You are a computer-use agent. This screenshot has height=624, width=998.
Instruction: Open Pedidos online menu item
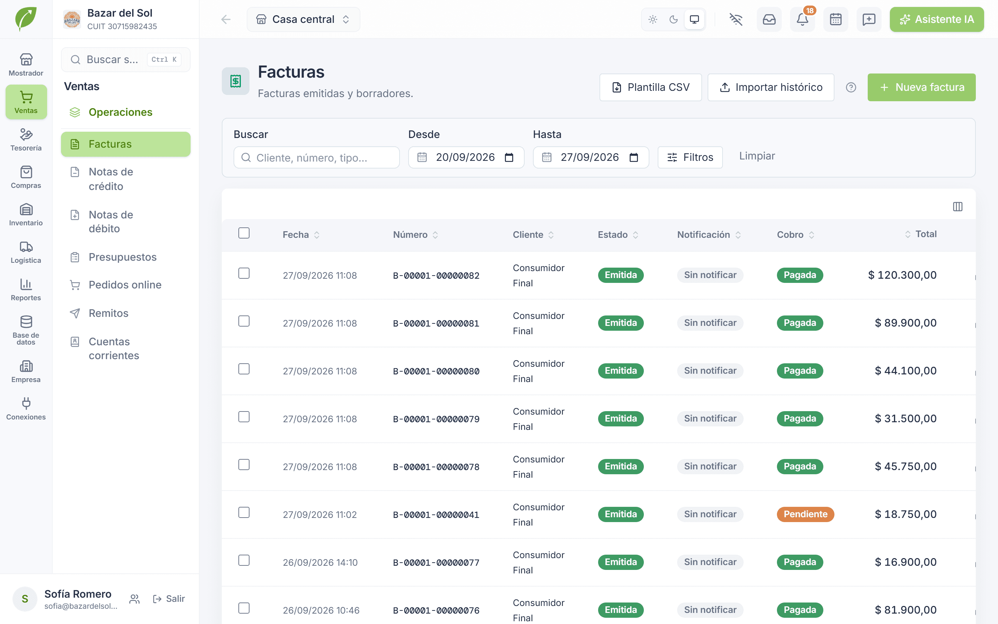point(125,285)
